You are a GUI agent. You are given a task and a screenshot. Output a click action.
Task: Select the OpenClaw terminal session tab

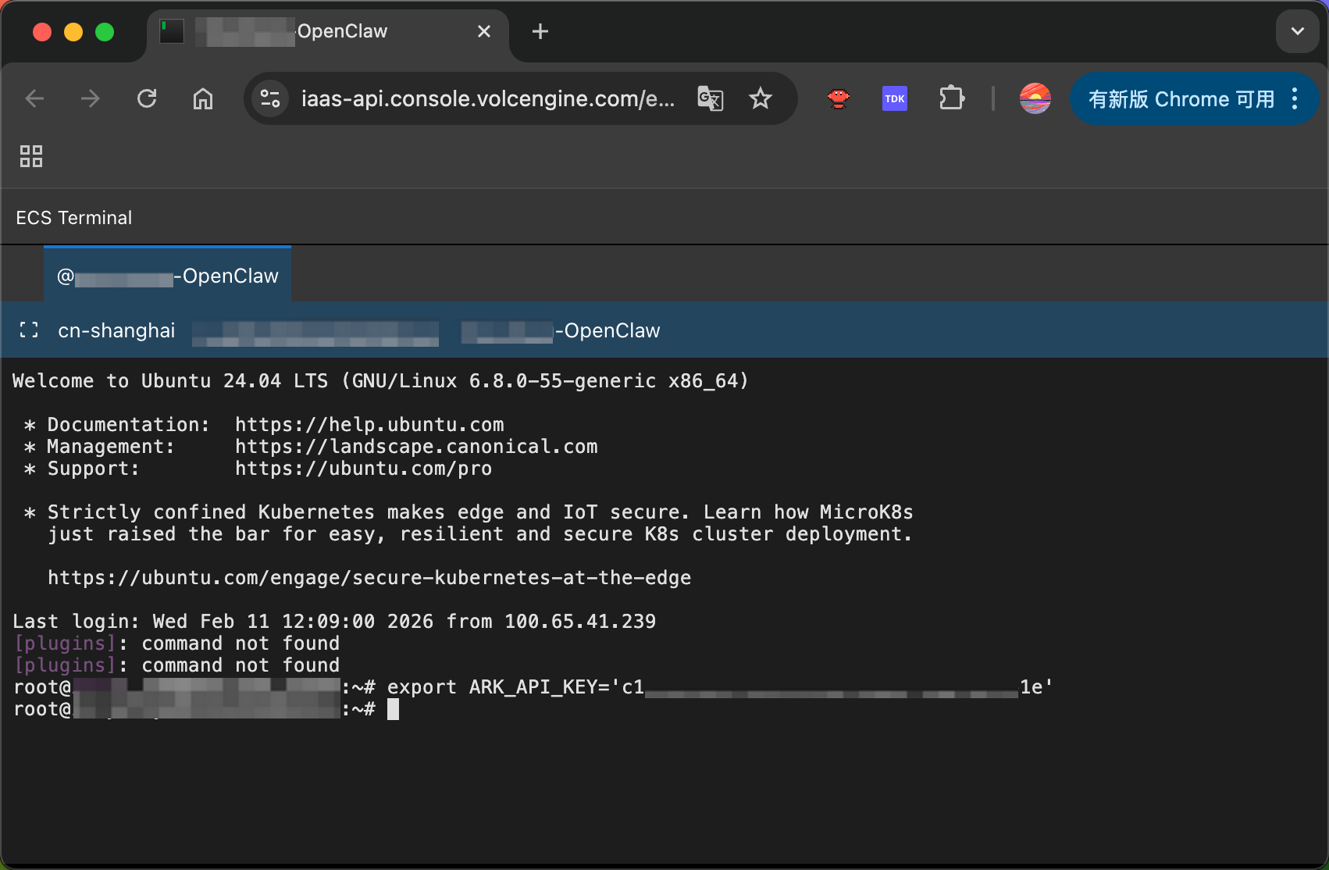(x=168, y=276)
